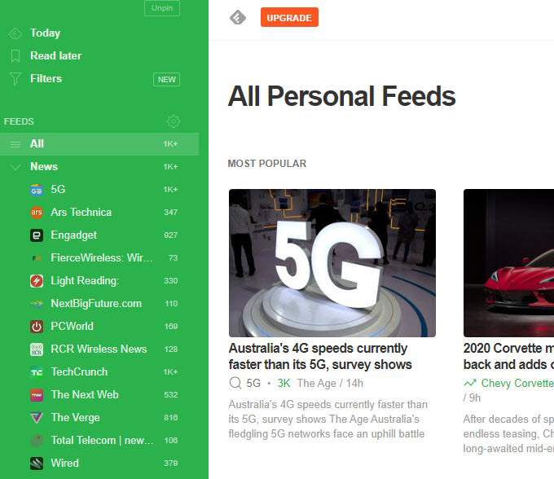This screenshot has width=554, height=479.
Task: Collapse the News folder chevron
Action: (x=15, y=167)
